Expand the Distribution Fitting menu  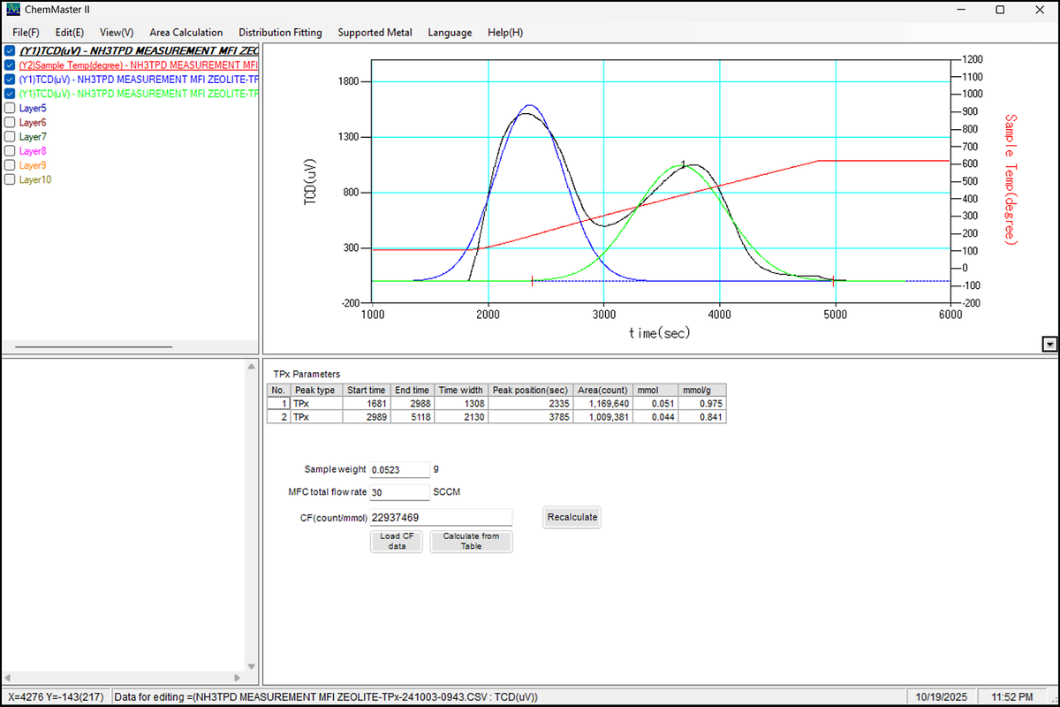coord(280,33)
